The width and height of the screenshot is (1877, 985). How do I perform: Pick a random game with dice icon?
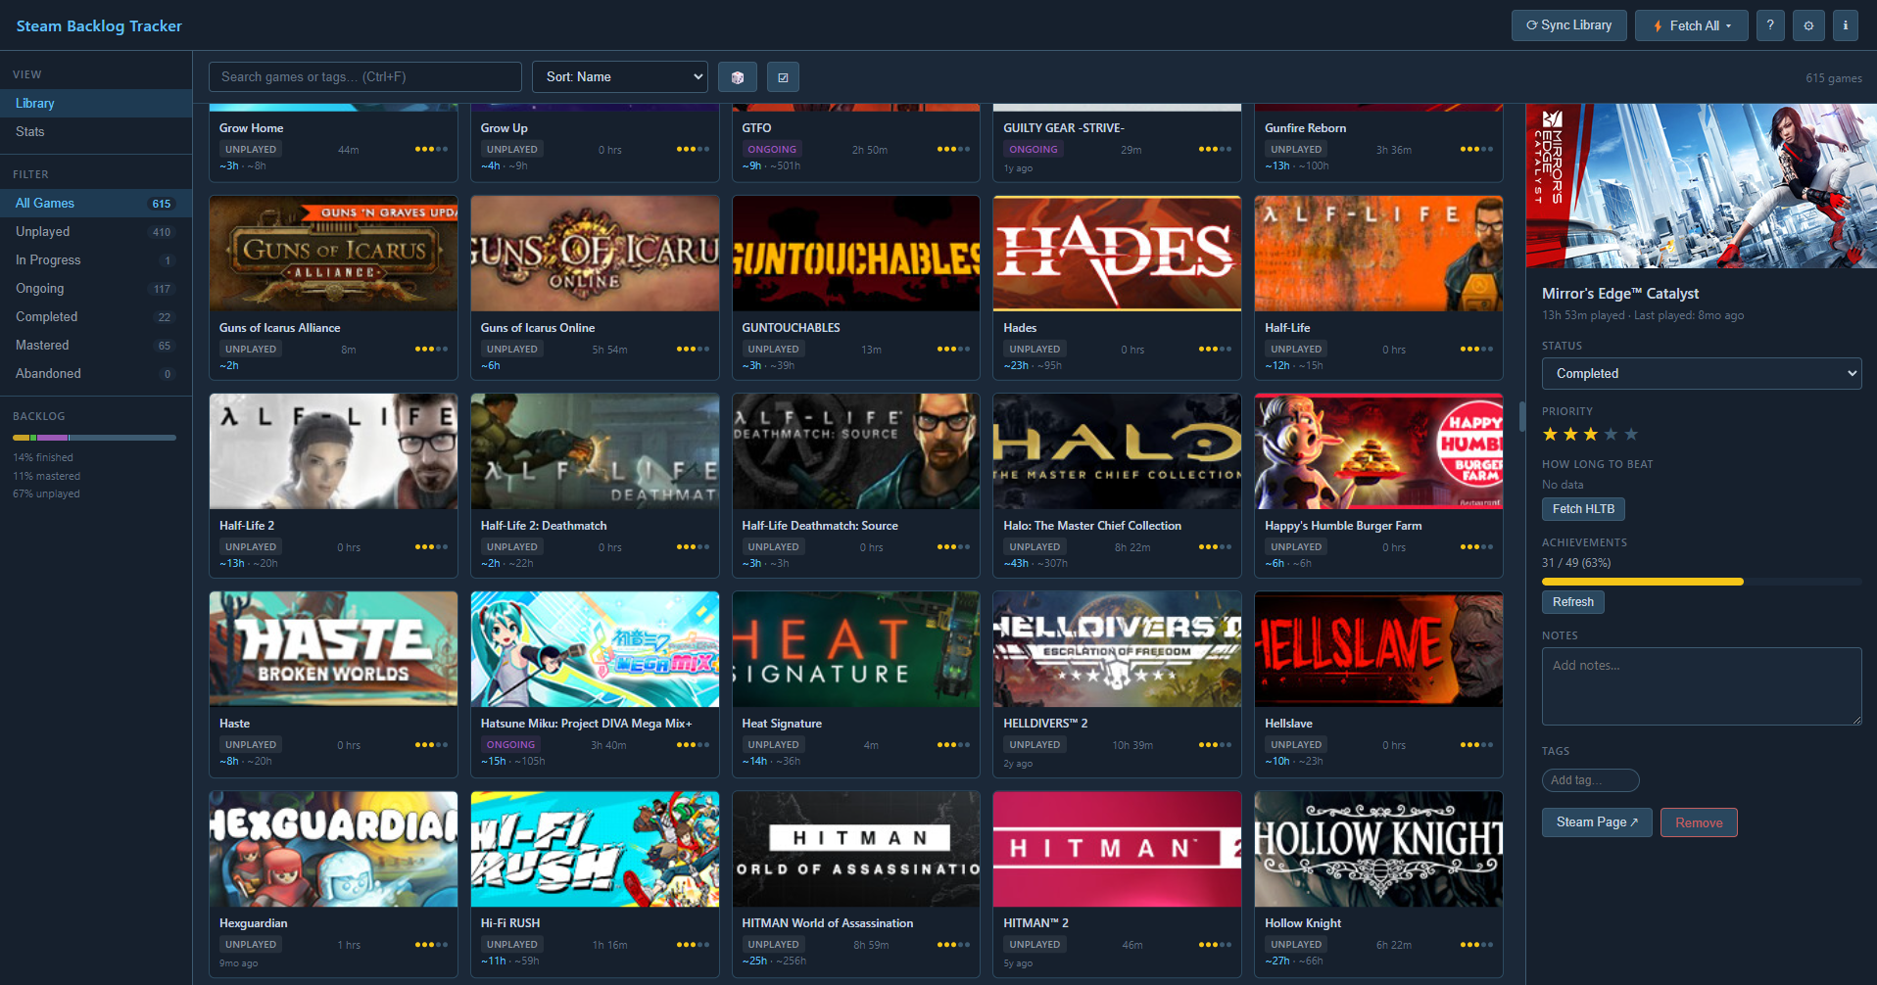click(738, 77)
